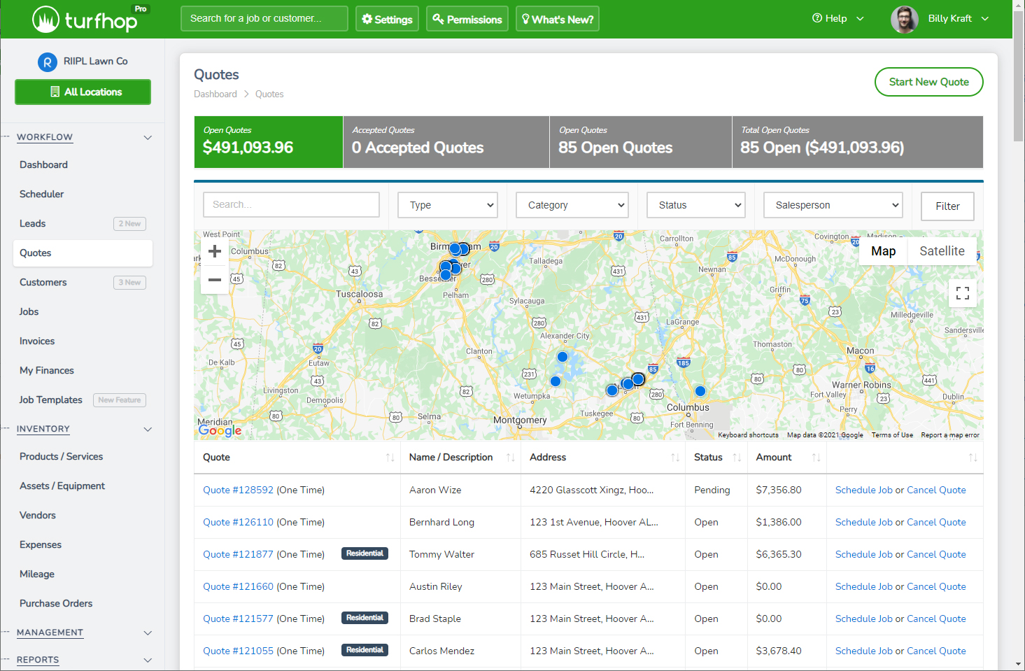This screenshot has height=671, width=1025.
Task: Click the quotes Search input box
Action: click(x=291, y=205)
